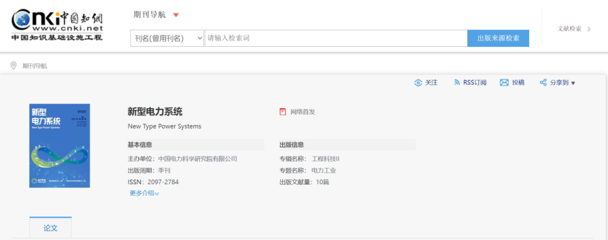Screen dimensions: 608x240
Task: Click the 期刊导航 header title
Action: pos(149,15)
